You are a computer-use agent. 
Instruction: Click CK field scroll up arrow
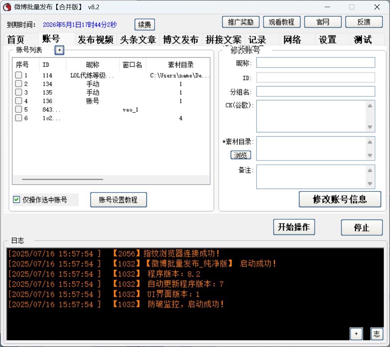370,106
